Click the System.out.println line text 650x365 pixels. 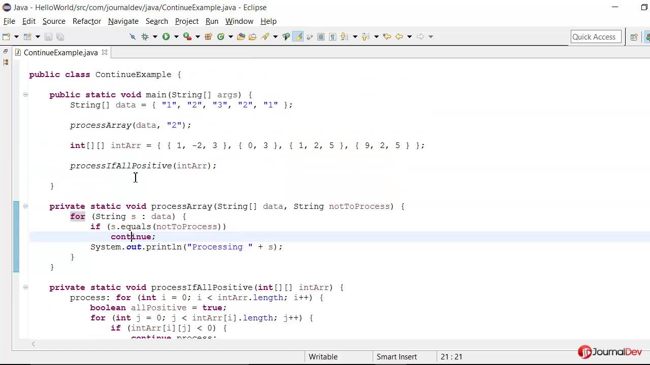click(x=186, y=247)
